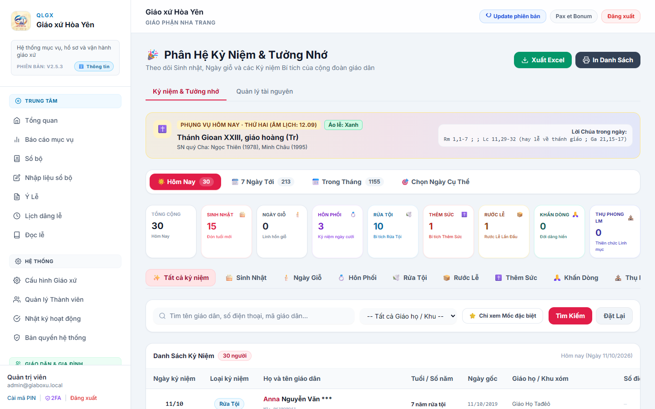The image size is (655, 409).
Task: Select the 7 Ngày Tới time filter
Action: pos(262,182)
